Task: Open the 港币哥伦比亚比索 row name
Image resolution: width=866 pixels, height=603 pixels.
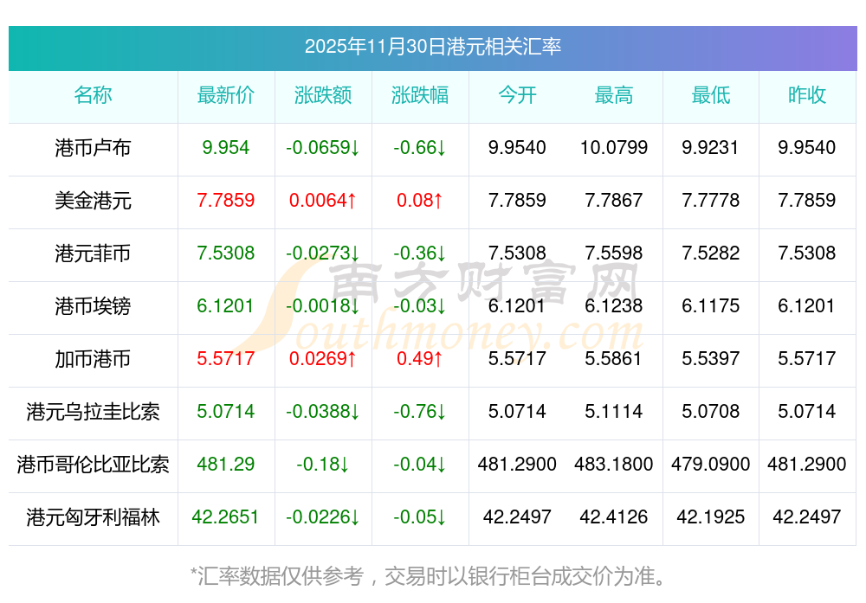Action: tap(93, 465)
